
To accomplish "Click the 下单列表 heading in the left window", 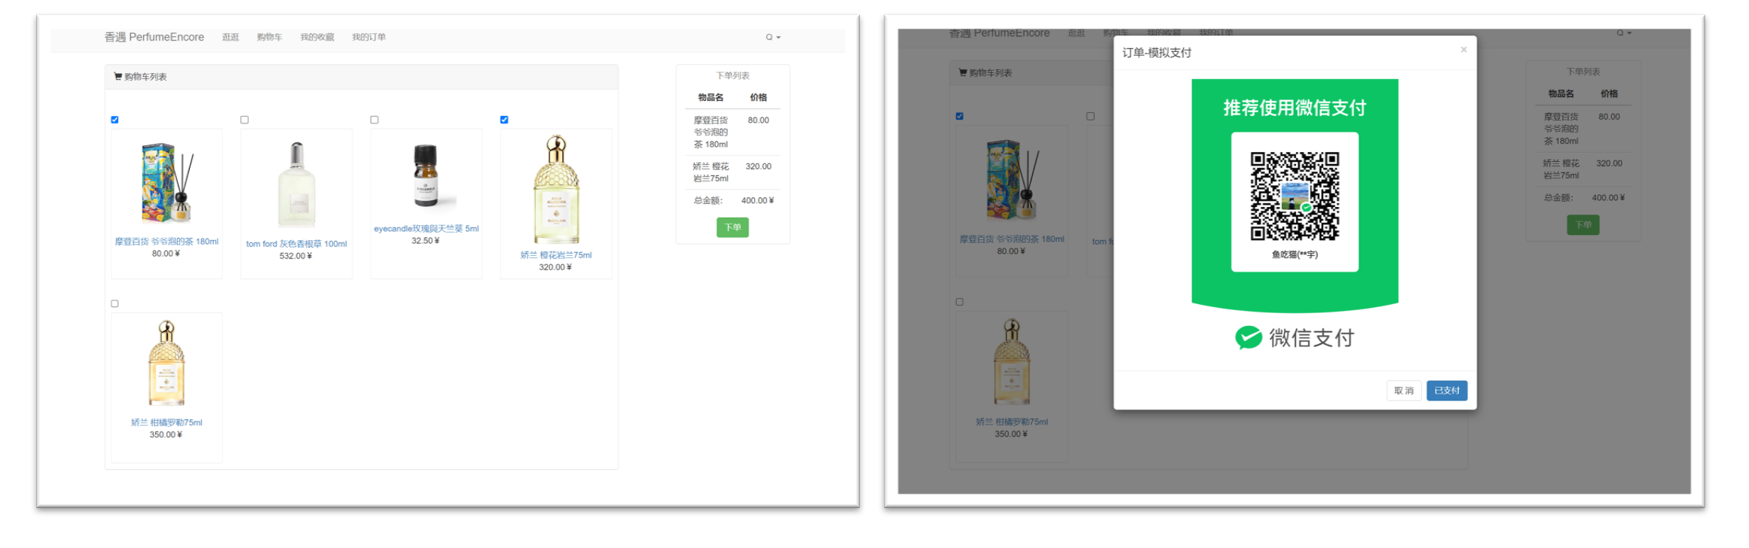I will (x=732, y=76).
